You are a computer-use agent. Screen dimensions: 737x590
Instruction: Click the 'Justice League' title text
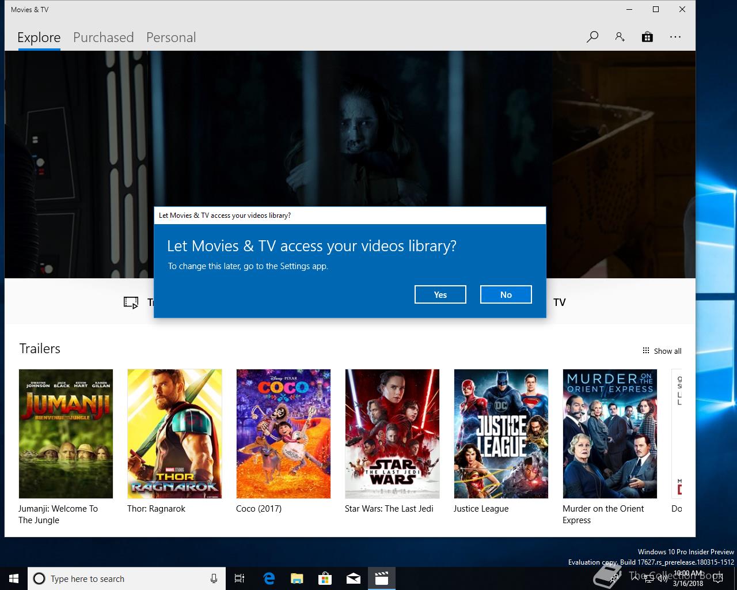(x=481, y=509)
